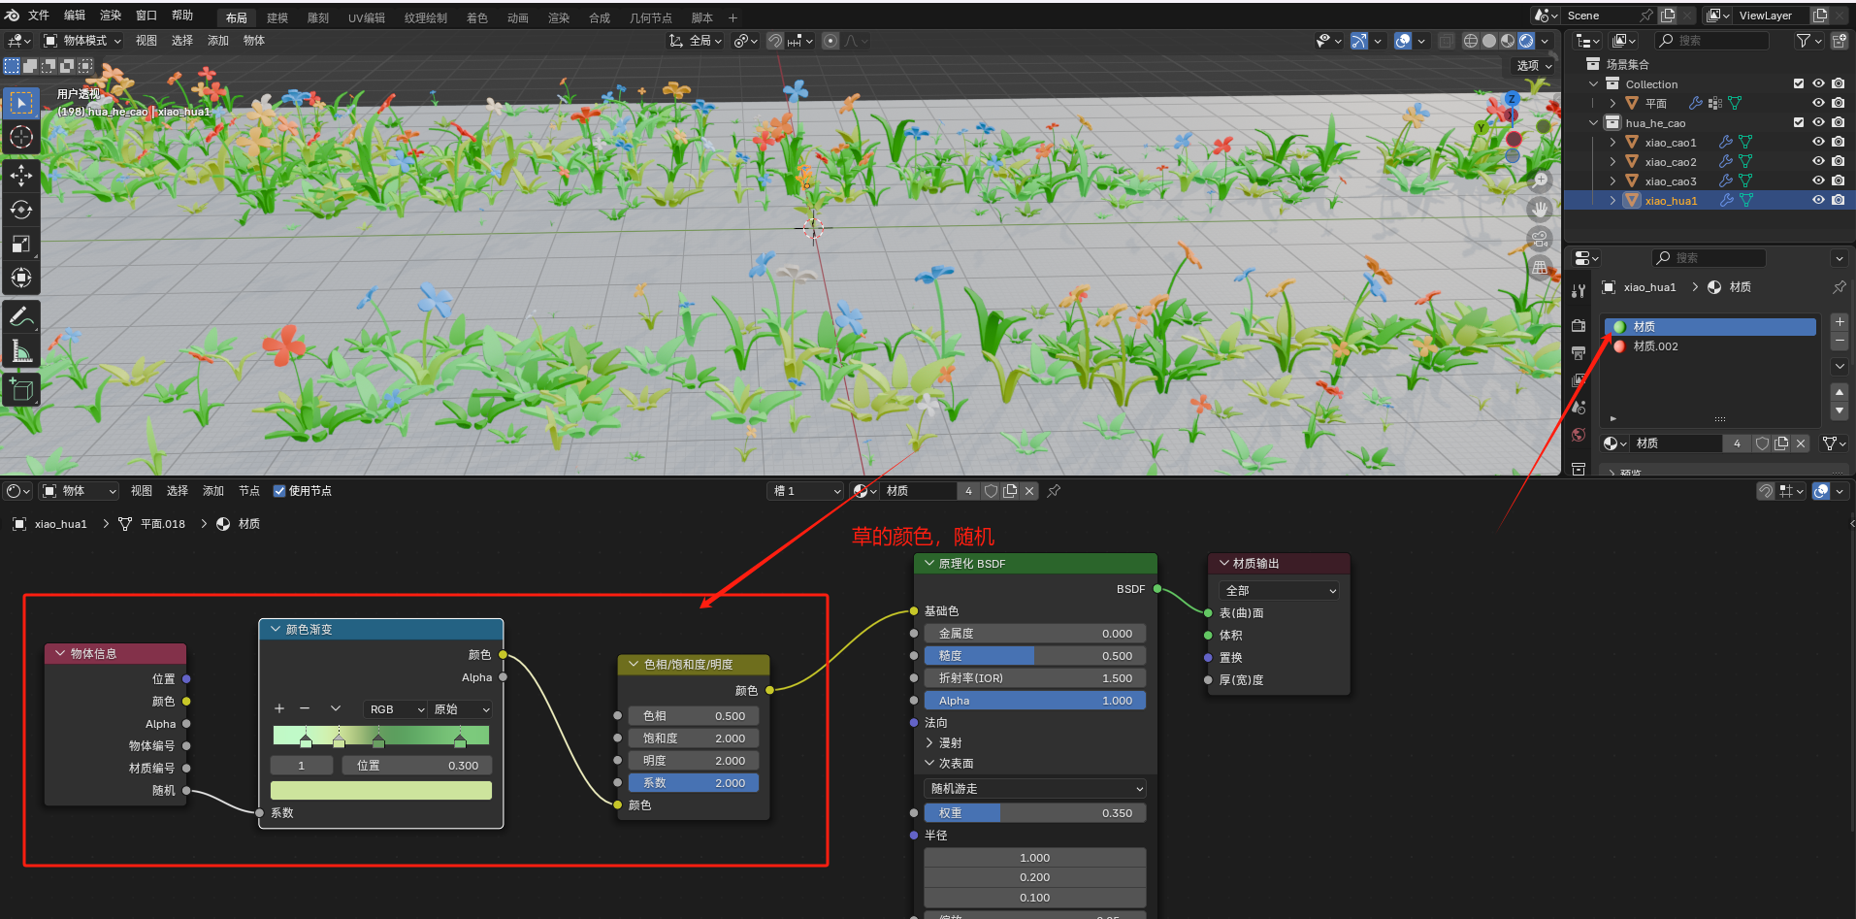
Task: Move material slot down arrow
Action: tap(1840, 411)
